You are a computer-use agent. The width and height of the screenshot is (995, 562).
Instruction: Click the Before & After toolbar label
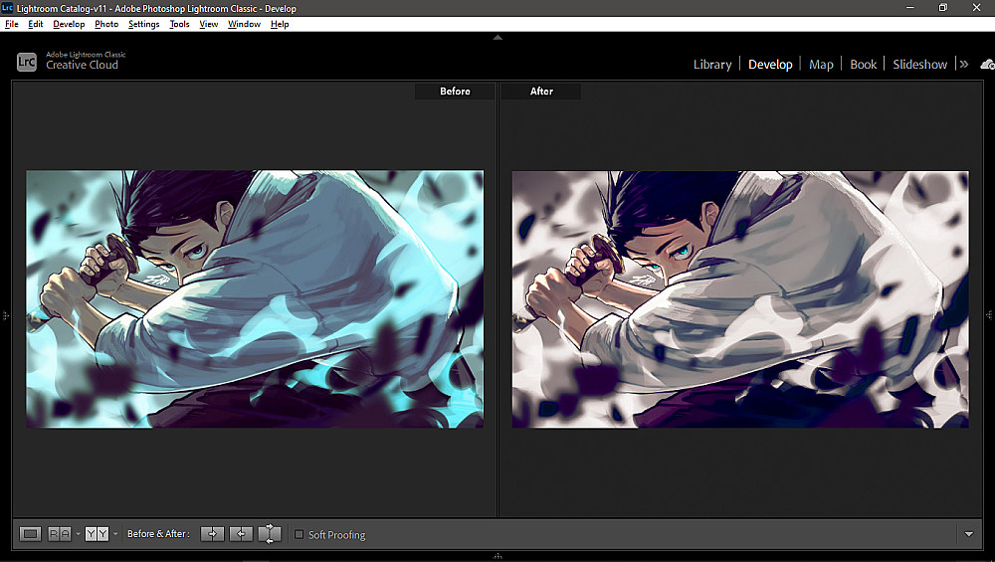coord(158,534)
